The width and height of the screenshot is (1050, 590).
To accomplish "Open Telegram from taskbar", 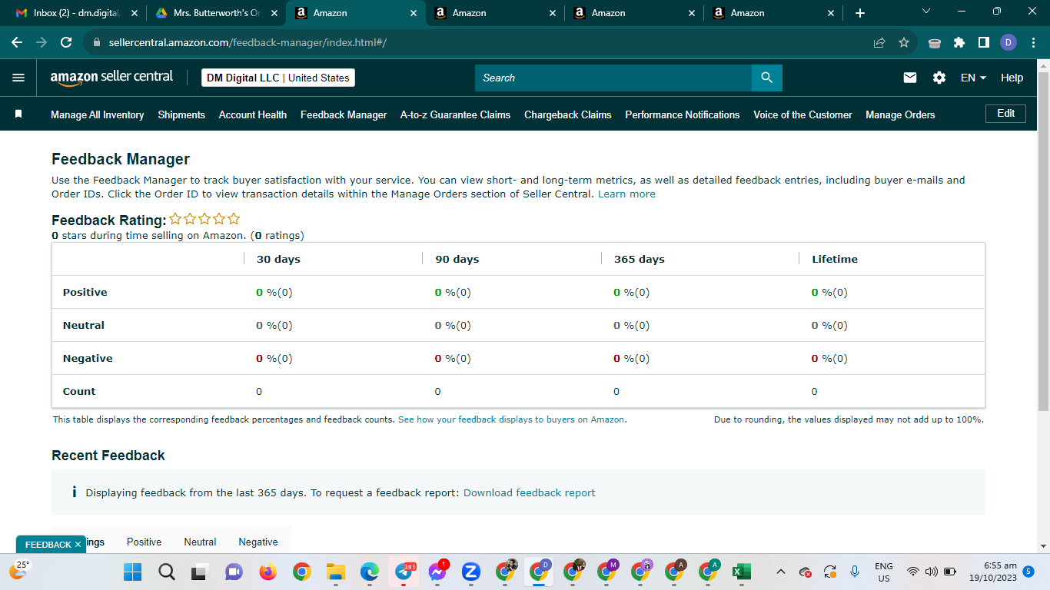I will [x=403, y=572].
